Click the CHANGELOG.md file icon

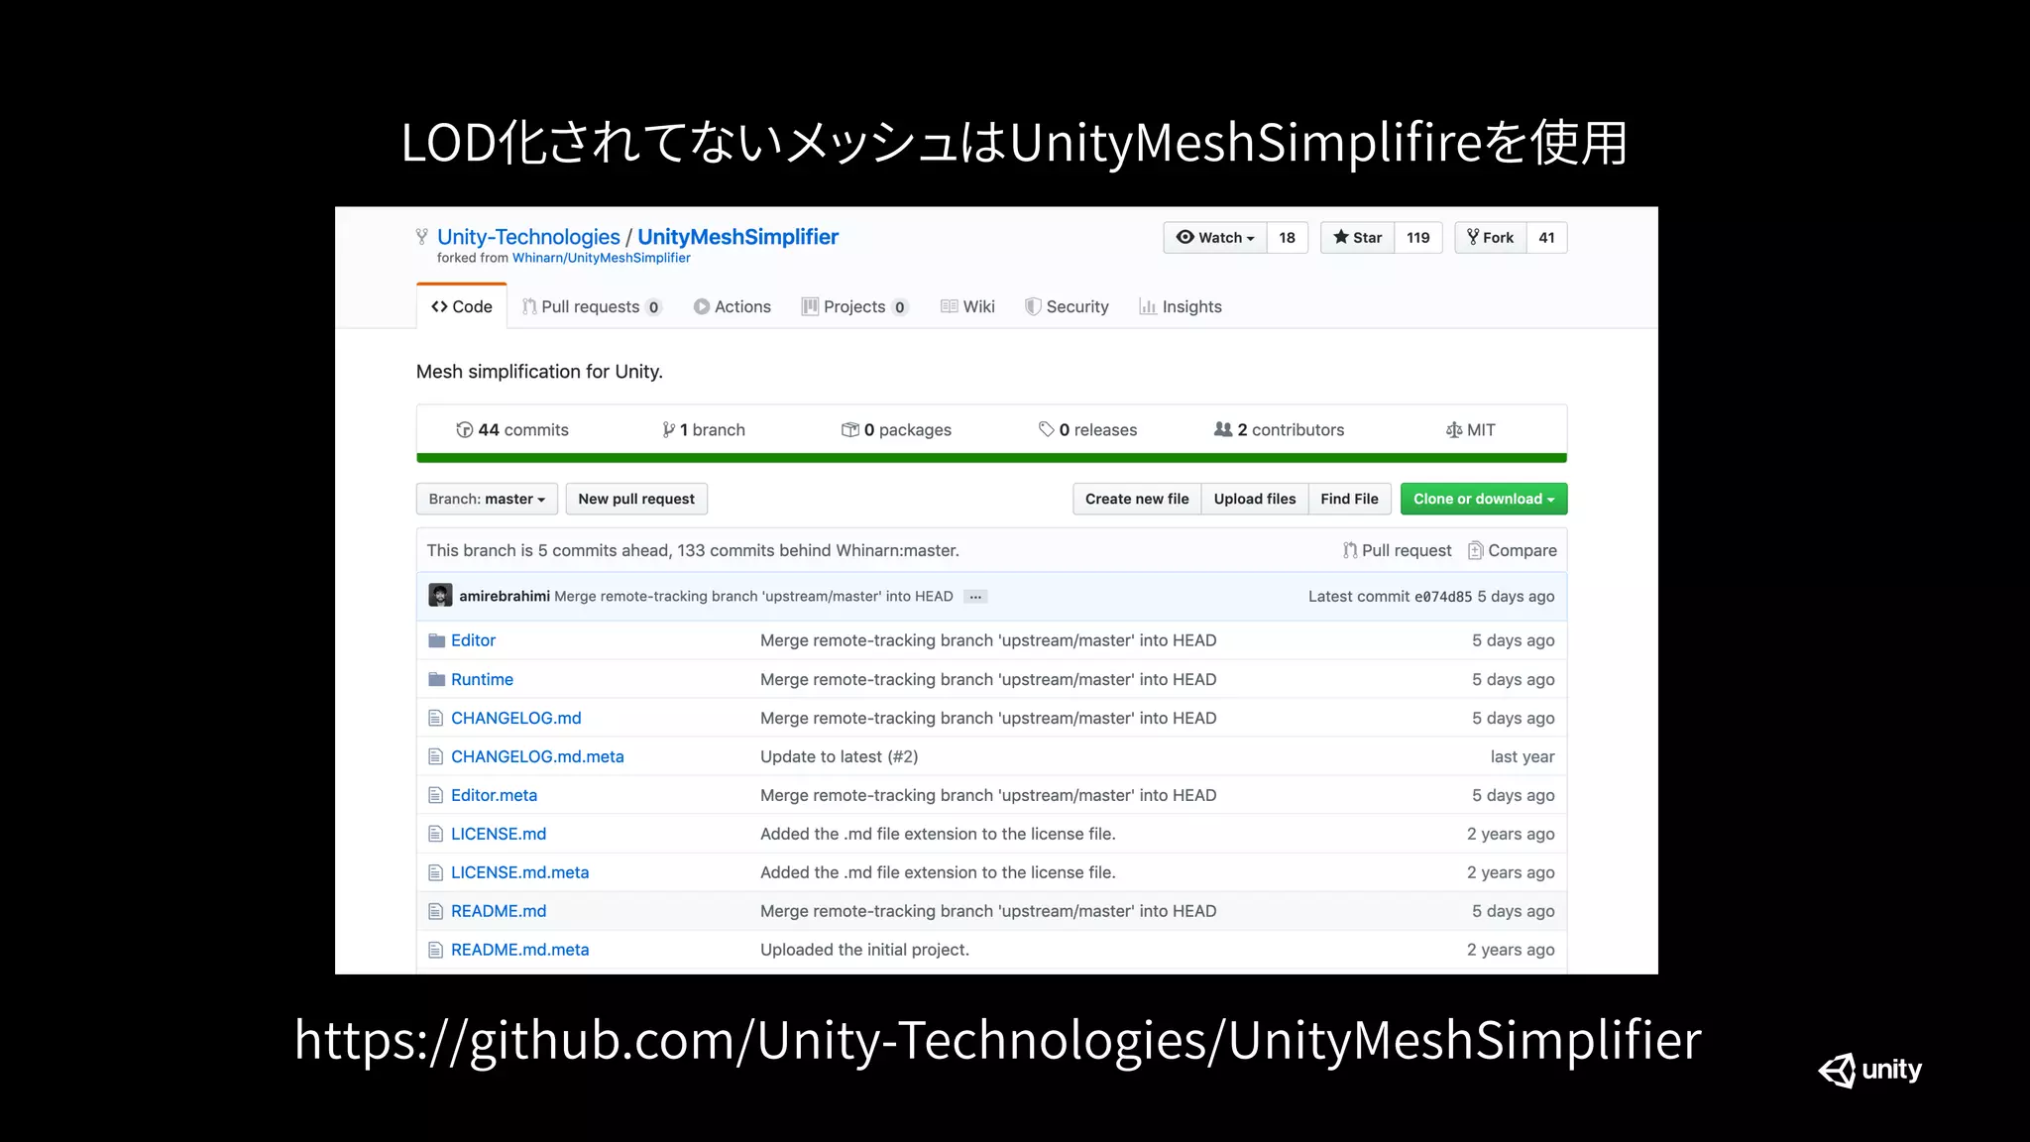(435, 718)
